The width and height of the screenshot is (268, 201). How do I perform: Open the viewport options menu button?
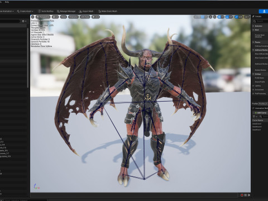coord(33,17)
